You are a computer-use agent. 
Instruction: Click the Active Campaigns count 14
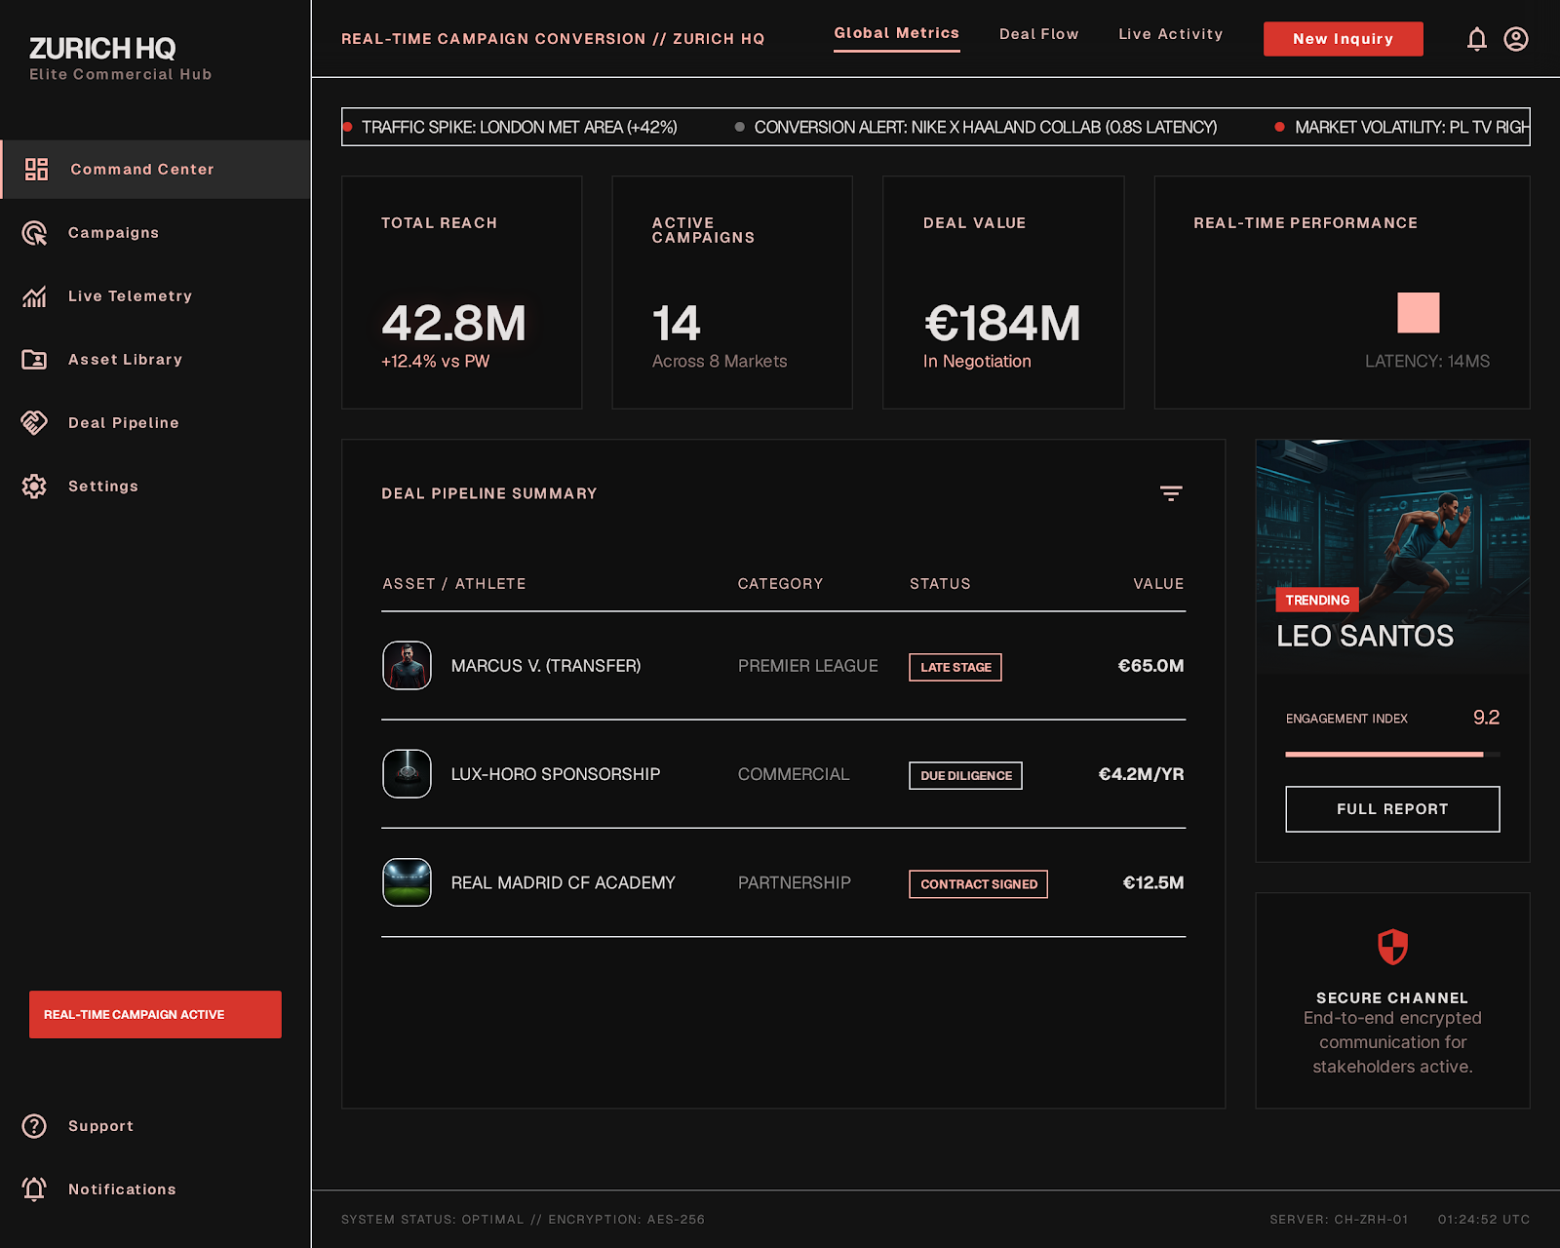pos(676,324)
